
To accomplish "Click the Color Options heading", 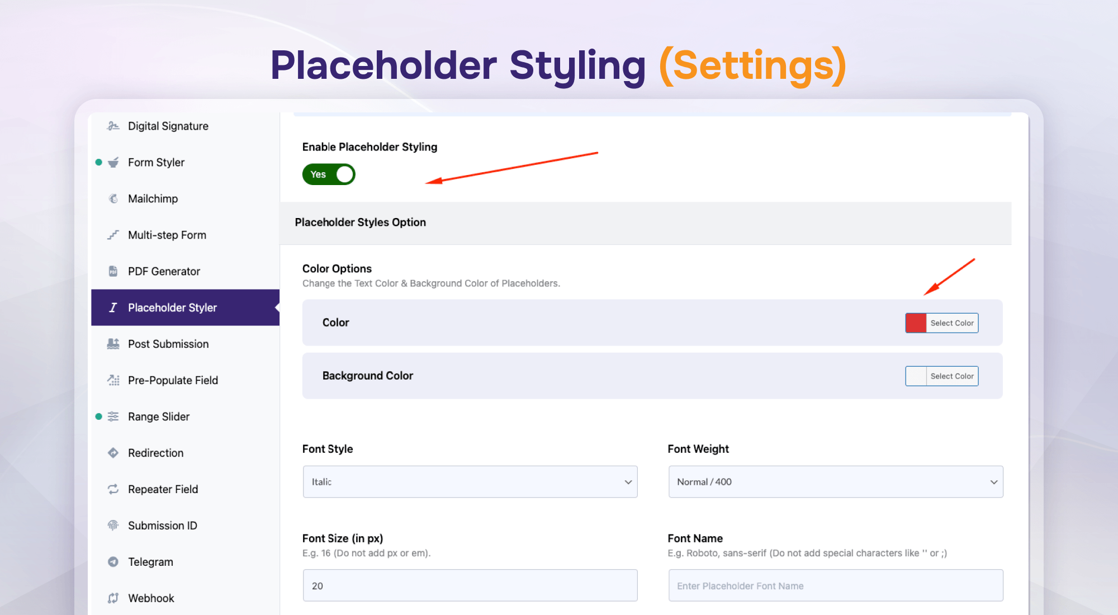I will 337,268.
